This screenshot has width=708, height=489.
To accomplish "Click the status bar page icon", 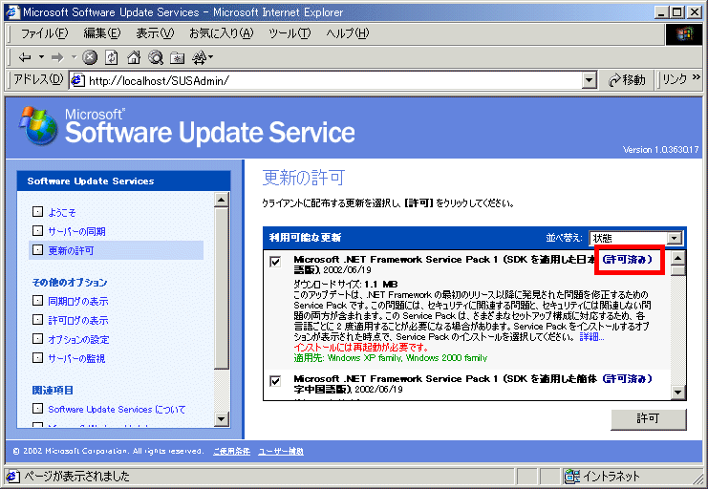I will tap(12, 477).
